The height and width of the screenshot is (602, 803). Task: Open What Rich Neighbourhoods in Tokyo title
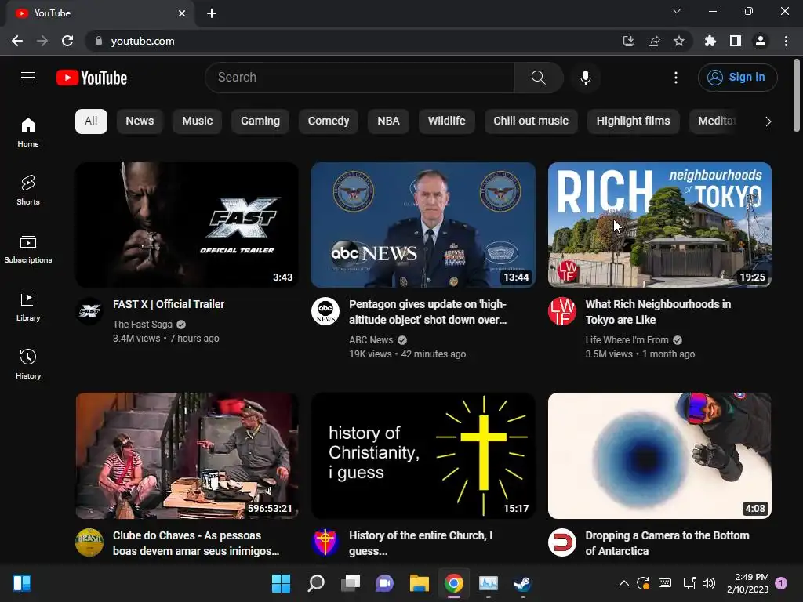[x=658, y=312]
